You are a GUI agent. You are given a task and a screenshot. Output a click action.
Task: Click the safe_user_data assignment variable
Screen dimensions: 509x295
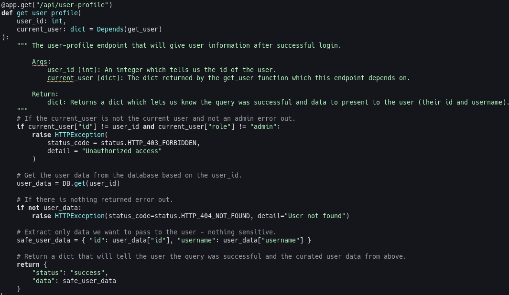click(x=43, y=240)
